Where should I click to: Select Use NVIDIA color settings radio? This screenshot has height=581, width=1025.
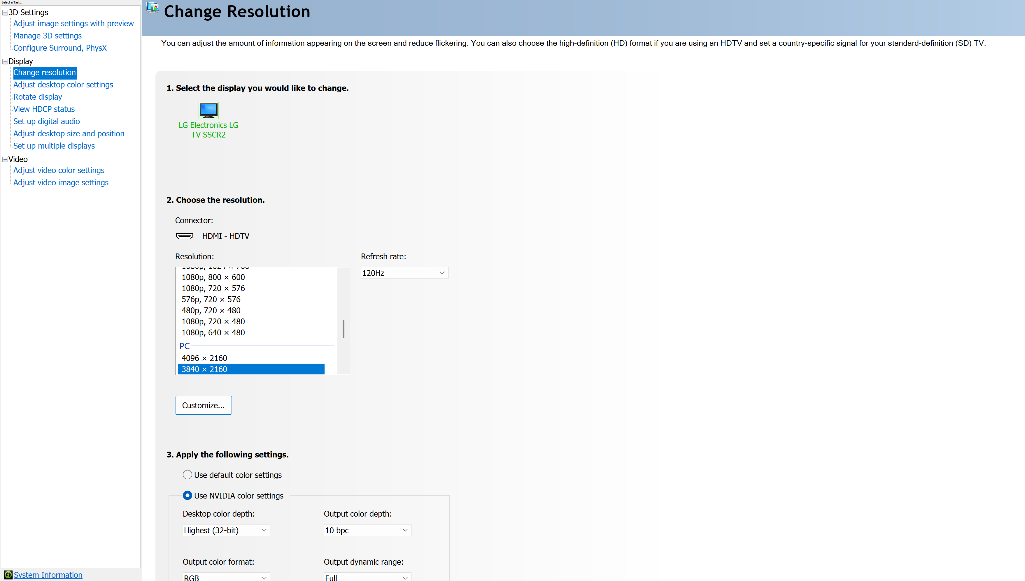click(187, 495)
